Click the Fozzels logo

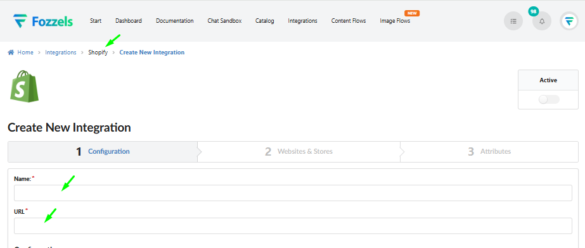(x=43, y=21)
